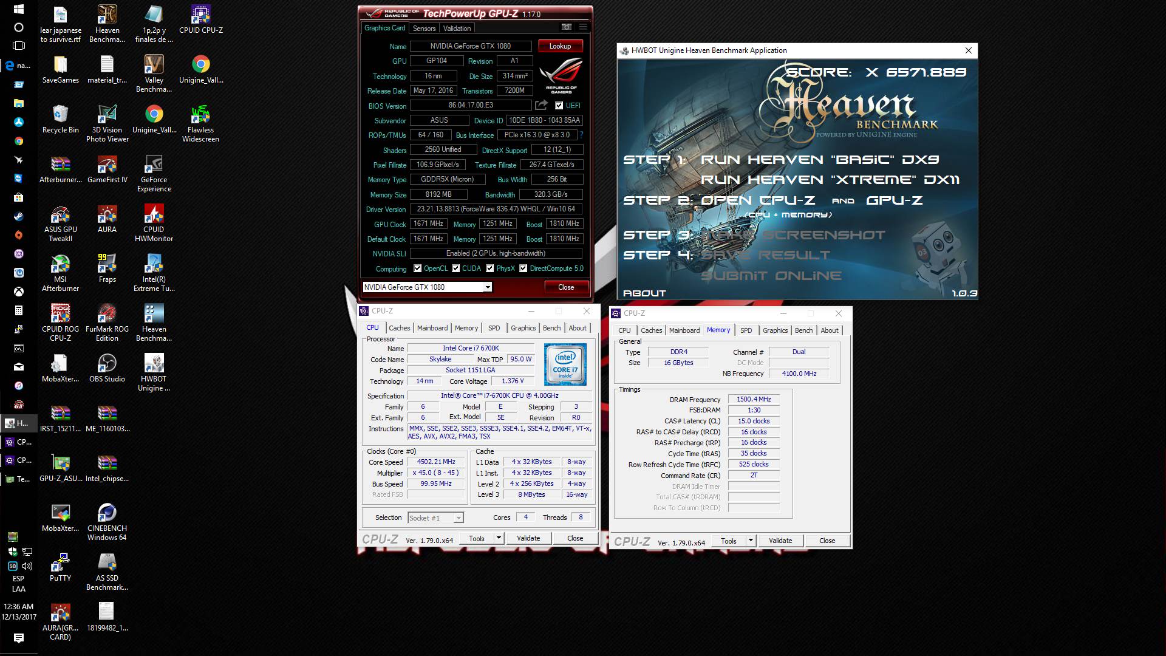The height and width of the screenshot is (656, 1166).
Task: Click the GPU-Z screenshot camera icon
Action: [566, 27]
